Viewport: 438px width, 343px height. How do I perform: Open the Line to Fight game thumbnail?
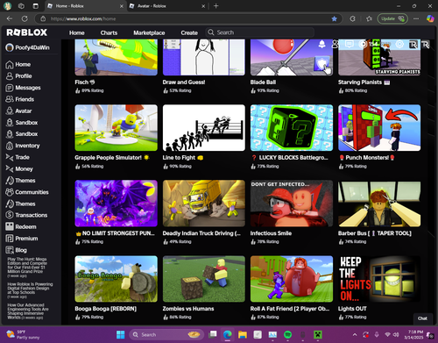[x=204, y=128]
